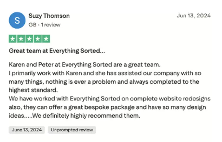Click the "We definitely highly recommend them" sentence
The height and width of the screenshot is (142, 222).
(86, 116)
